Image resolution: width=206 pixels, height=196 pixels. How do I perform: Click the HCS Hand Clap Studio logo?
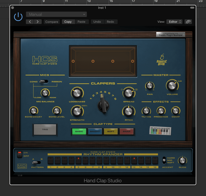[45, 60]
